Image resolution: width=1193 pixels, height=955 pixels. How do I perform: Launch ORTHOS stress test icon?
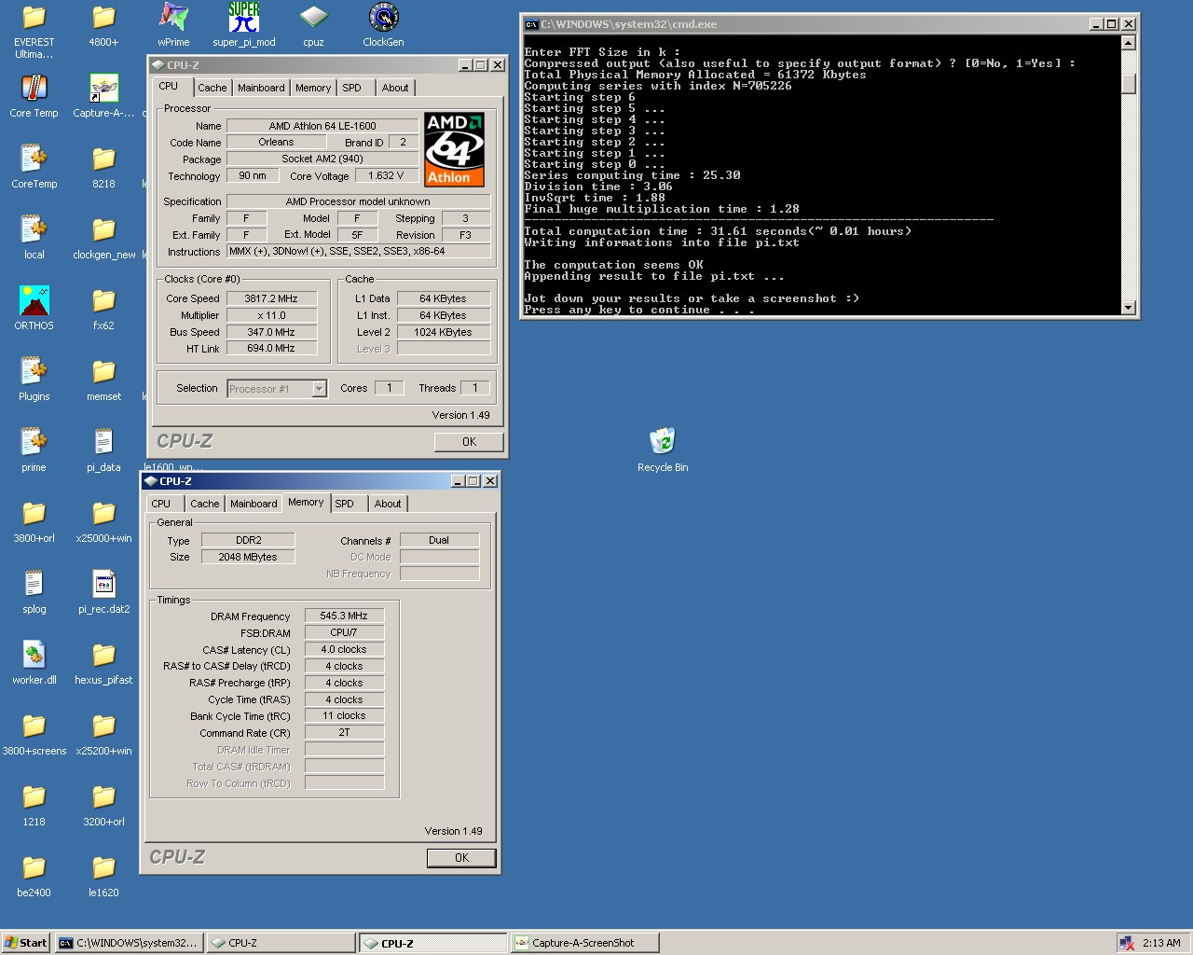pos(34,309)
